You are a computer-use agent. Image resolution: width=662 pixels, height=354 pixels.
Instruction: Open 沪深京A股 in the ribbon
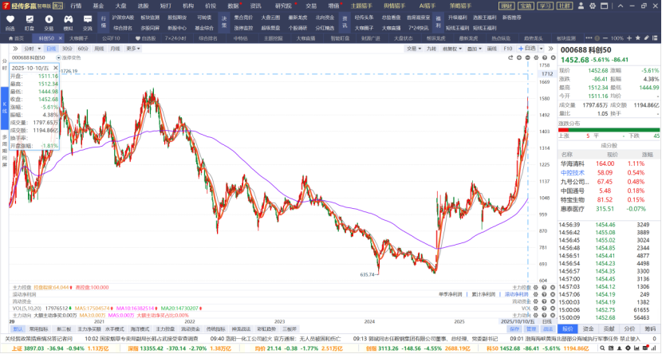pyautogui.click(x=123, y=18)
